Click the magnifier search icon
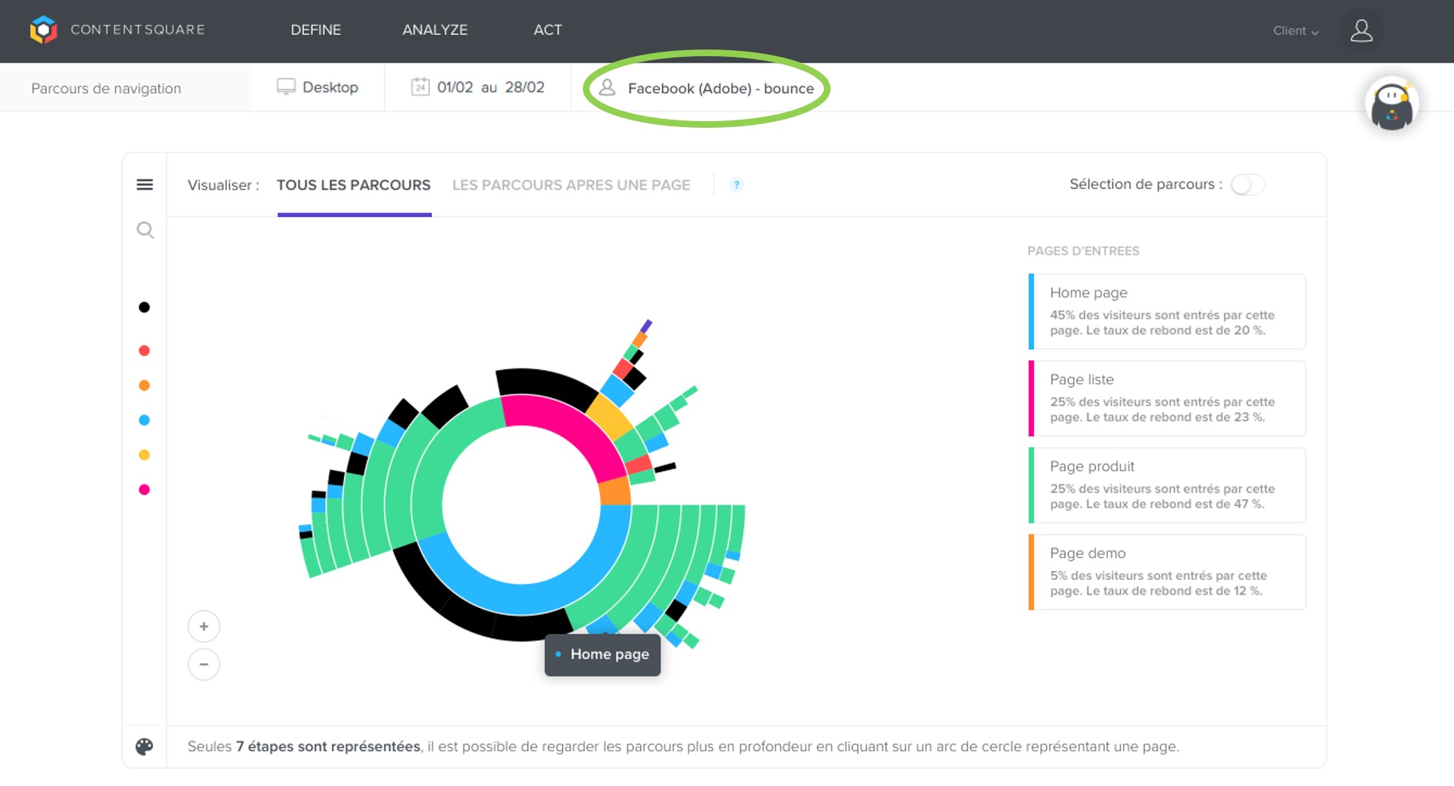The height and width of the screenshot is (786, 1454). tap(145, 230)
